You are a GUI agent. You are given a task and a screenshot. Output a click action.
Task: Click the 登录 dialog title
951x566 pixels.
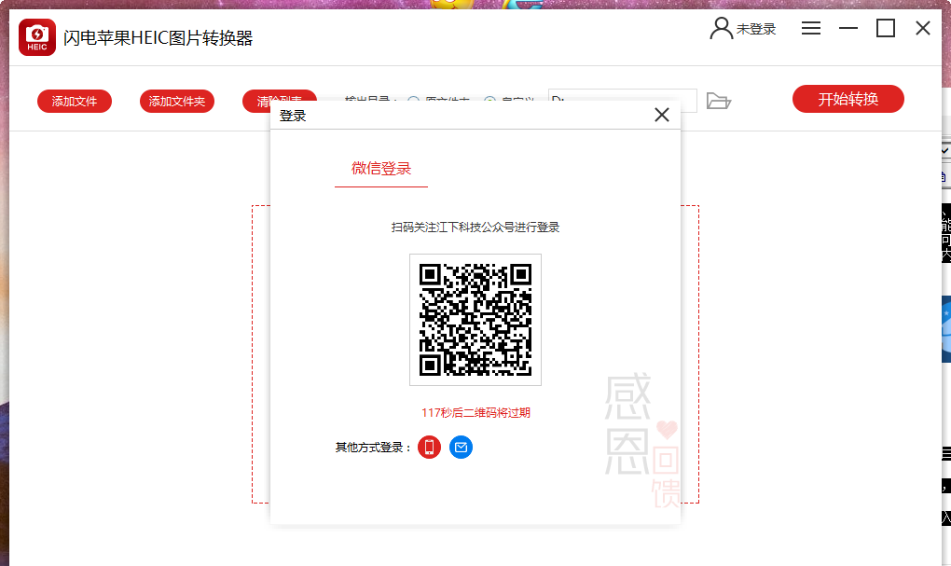293,116
